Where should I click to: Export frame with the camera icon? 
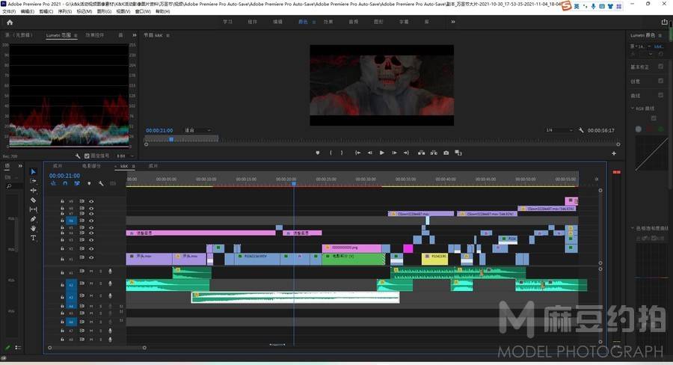coord(446,153)
